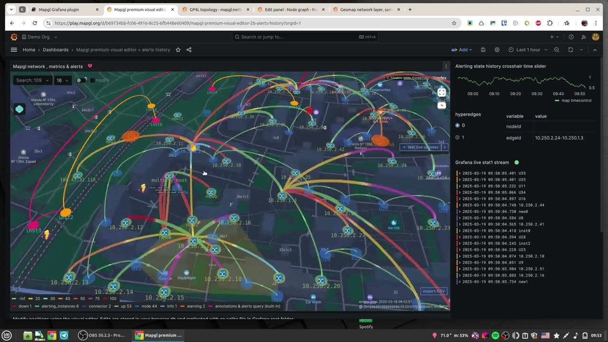608x342 pixels.
Task: Open dashboard settings with the gear icon
Action: click(x=497, y=49)
